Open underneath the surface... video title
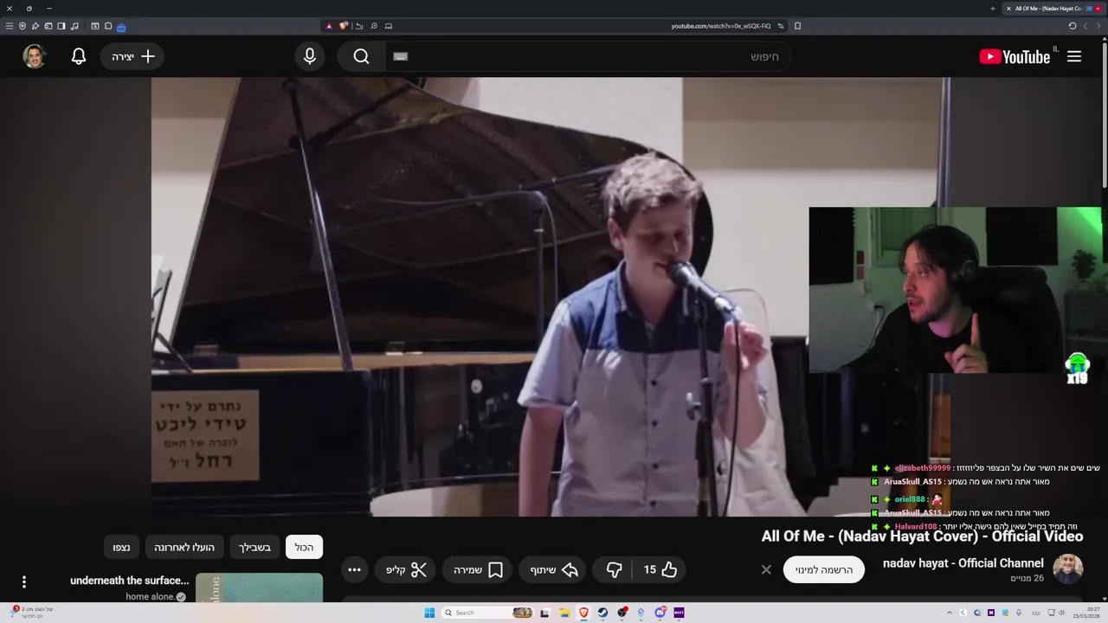 pos(130,581)
